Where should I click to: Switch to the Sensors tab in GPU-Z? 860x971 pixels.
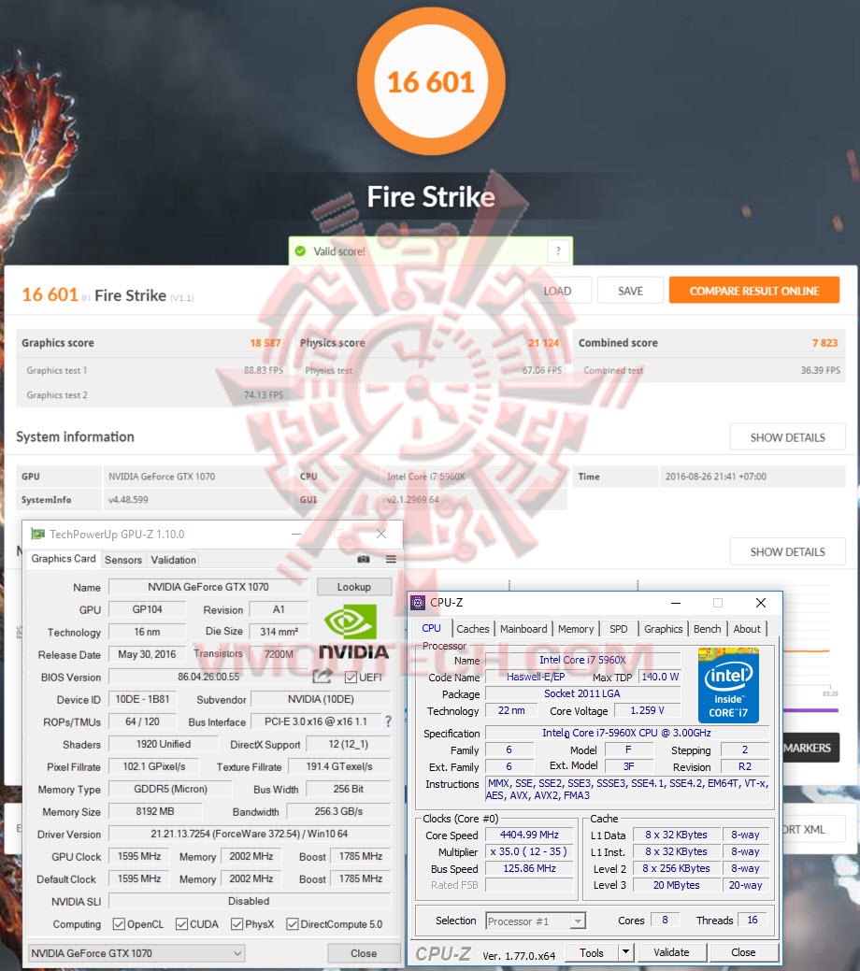point(123,560)
